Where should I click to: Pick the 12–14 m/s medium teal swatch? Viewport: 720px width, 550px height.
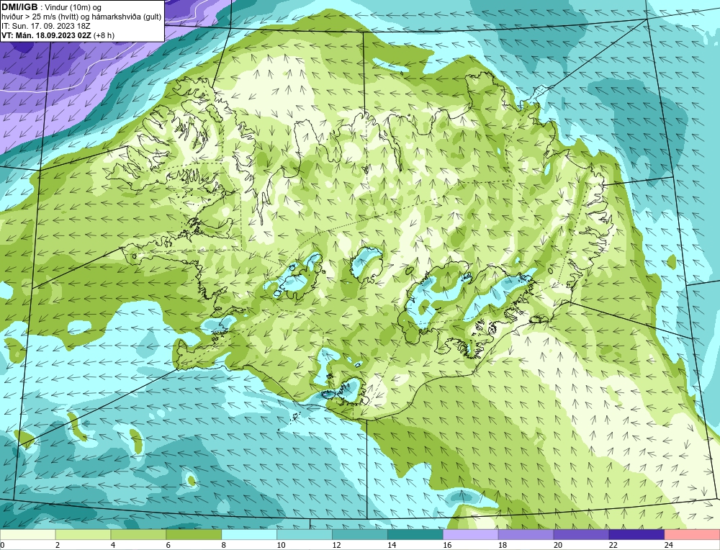click(x=359, y=535)
